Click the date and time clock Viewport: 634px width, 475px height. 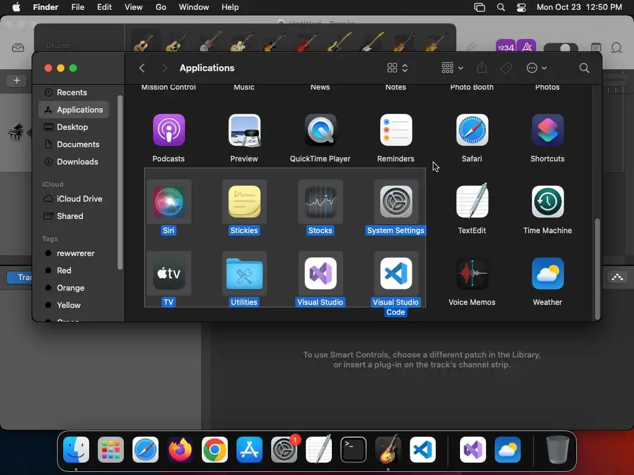pos(579,7)
